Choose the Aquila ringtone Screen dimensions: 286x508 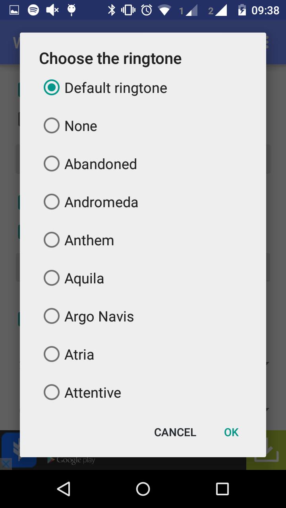[x=52, y=278]
